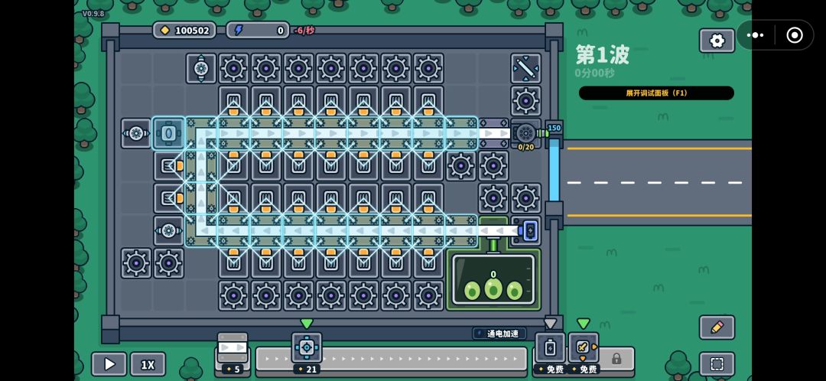
Task: Select the gear tile directly above the battery module
Action: tap(525, 198)
